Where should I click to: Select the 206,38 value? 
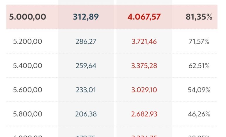pyautogui.click(x=86, y=114)
